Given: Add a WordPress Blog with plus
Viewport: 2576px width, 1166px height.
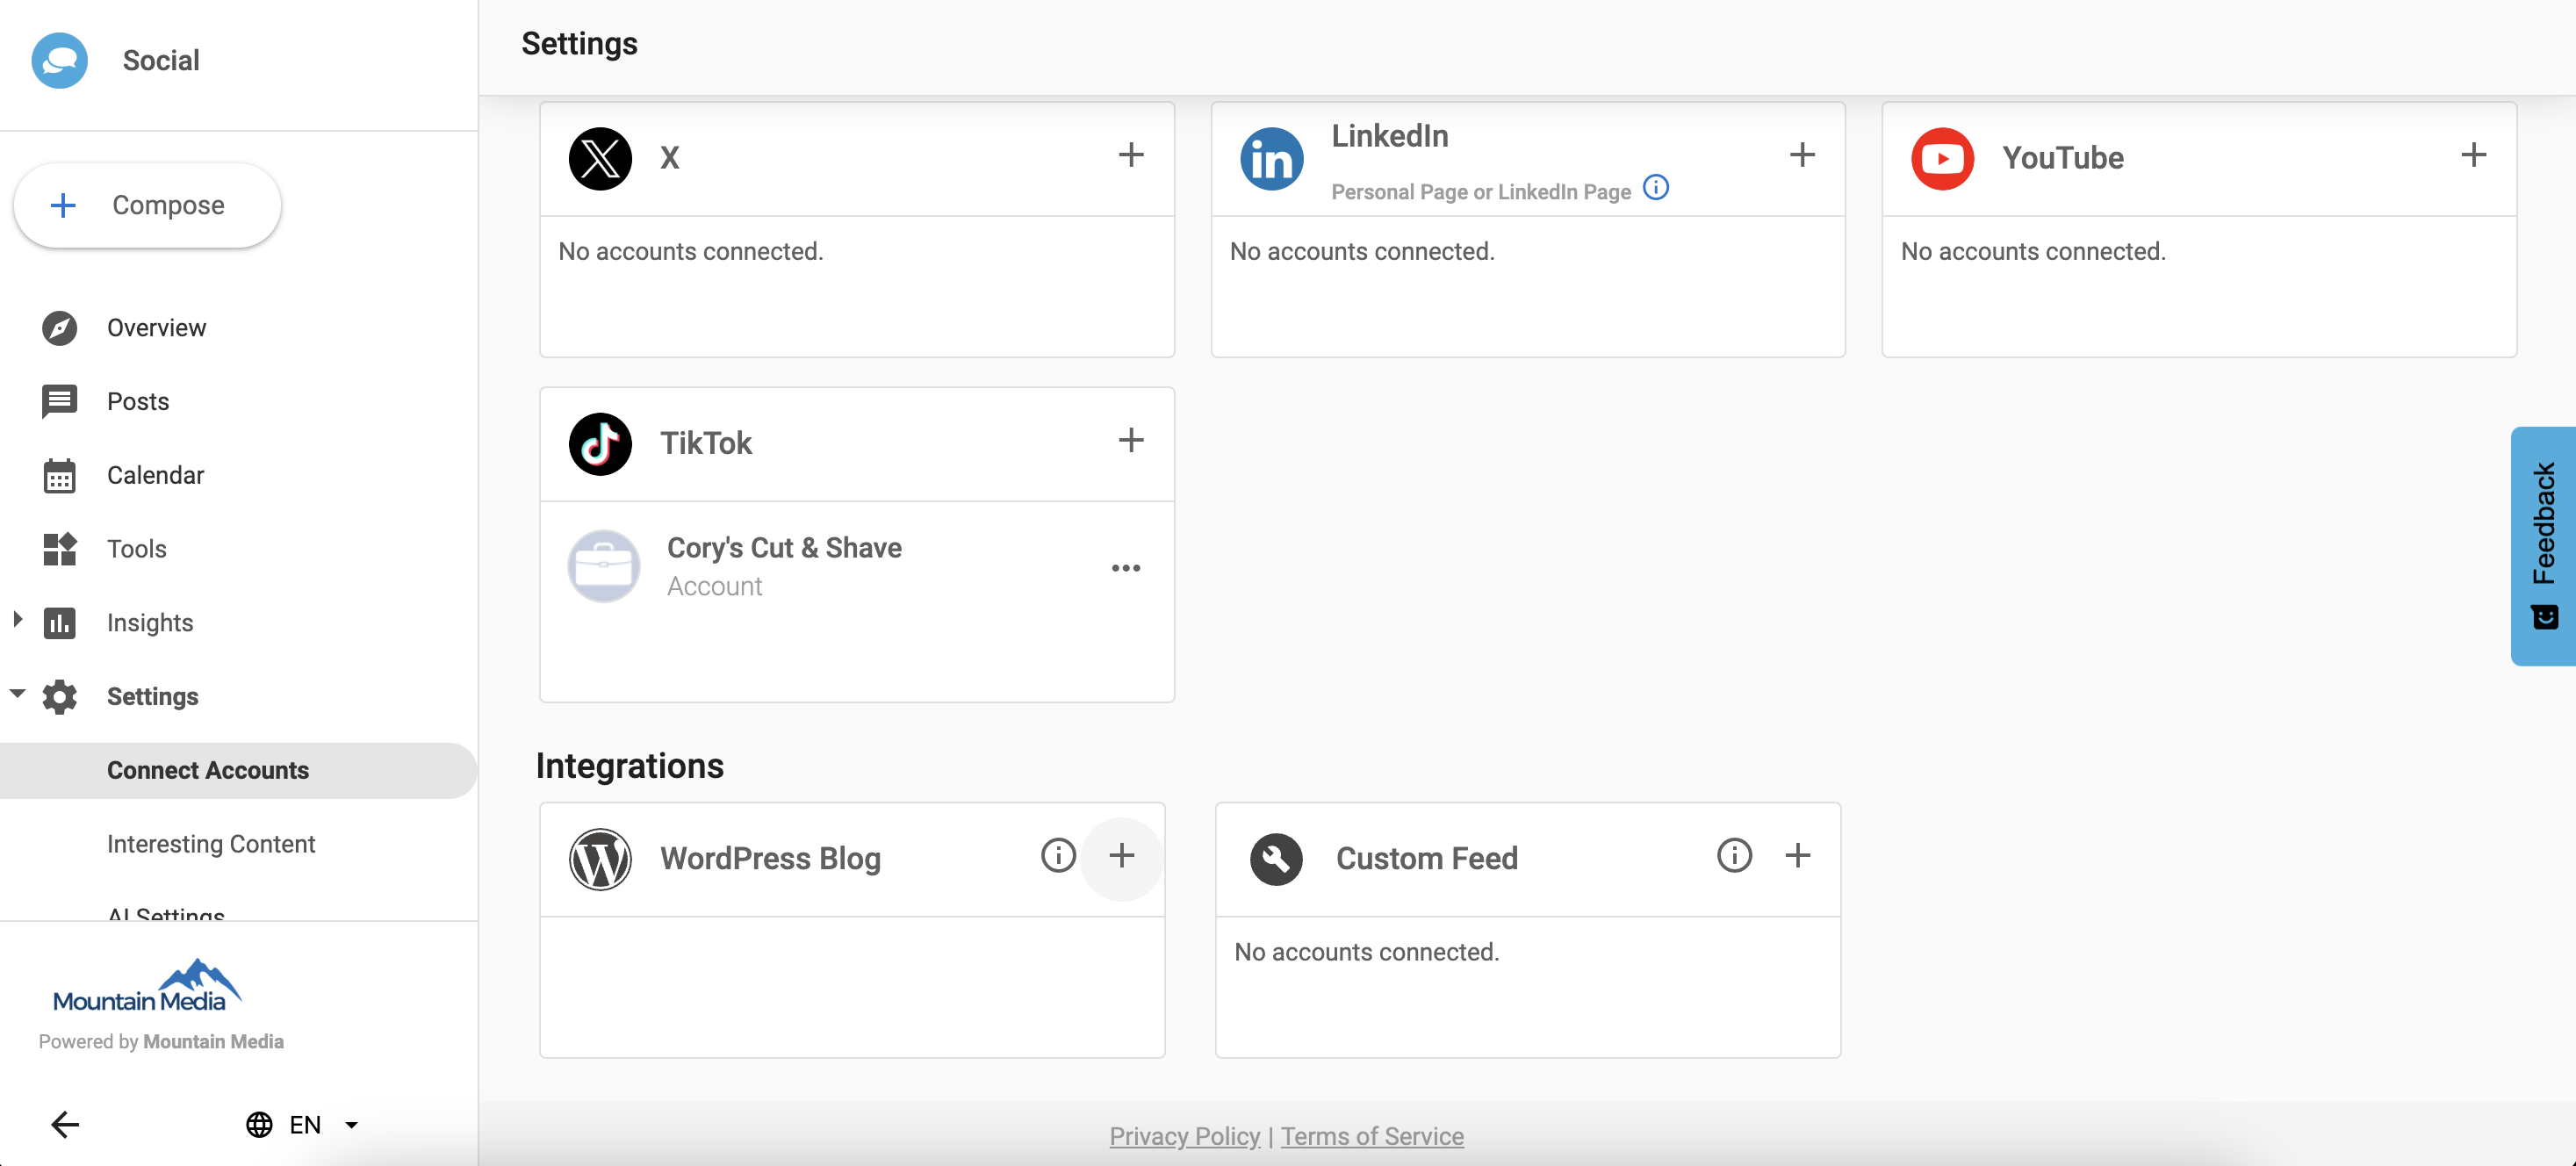Looking at the screenshot, I should click(x=1121, y=856).
